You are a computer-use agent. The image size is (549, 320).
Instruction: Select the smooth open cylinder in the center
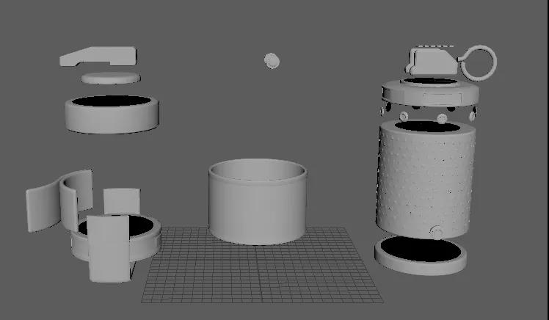[x=257, y=206]
